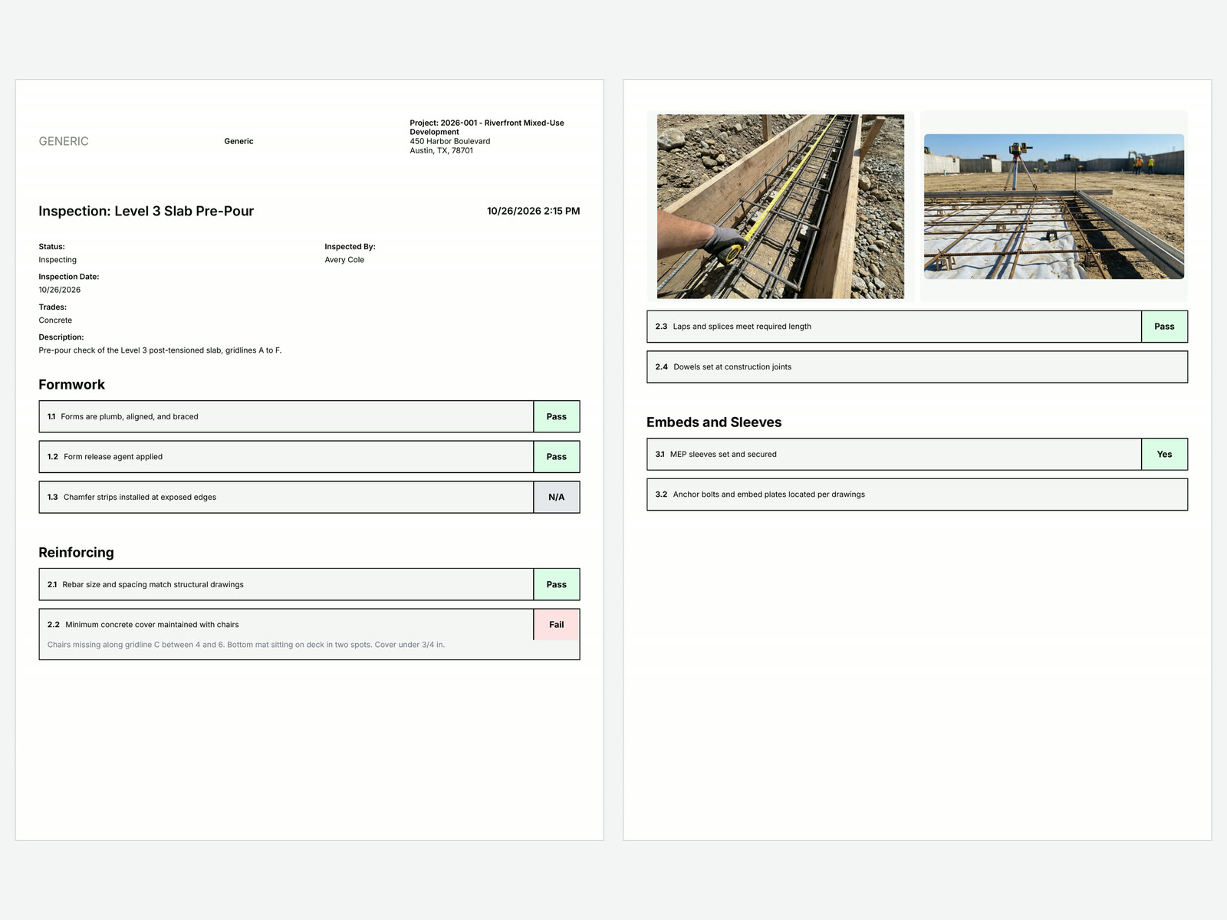Open the surveying tripod site photo
Image resolution: width=1227 pixels, height=920 pixels.
[x=1054, y=206]
